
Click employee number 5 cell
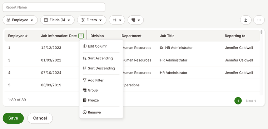click(x=9, y=85)
